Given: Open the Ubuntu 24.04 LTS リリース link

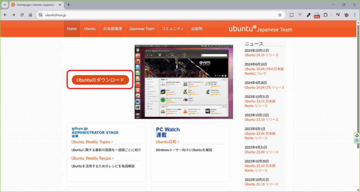Looking at the screenshot, I should point(264,87).
